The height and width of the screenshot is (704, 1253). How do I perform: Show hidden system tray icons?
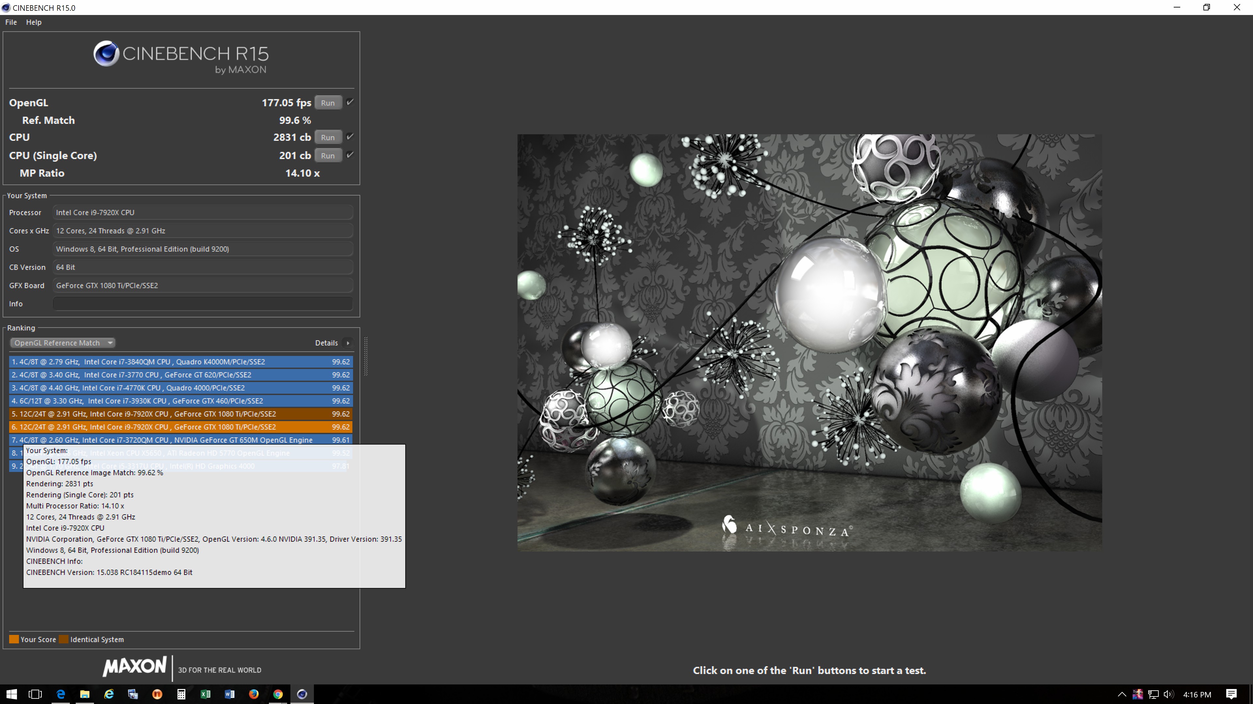pos(1122,694)
